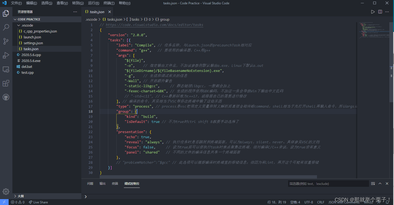Click the debug console filter input field
394x205 pixels.
point(328,184)
